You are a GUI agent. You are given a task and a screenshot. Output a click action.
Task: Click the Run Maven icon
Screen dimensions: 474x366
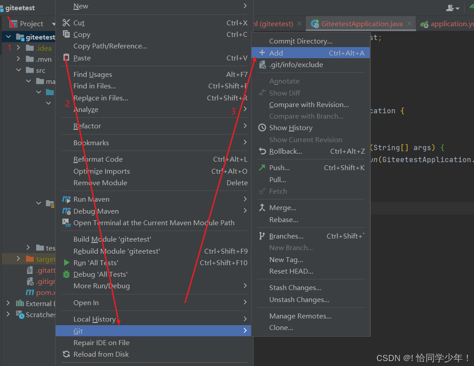66,199
